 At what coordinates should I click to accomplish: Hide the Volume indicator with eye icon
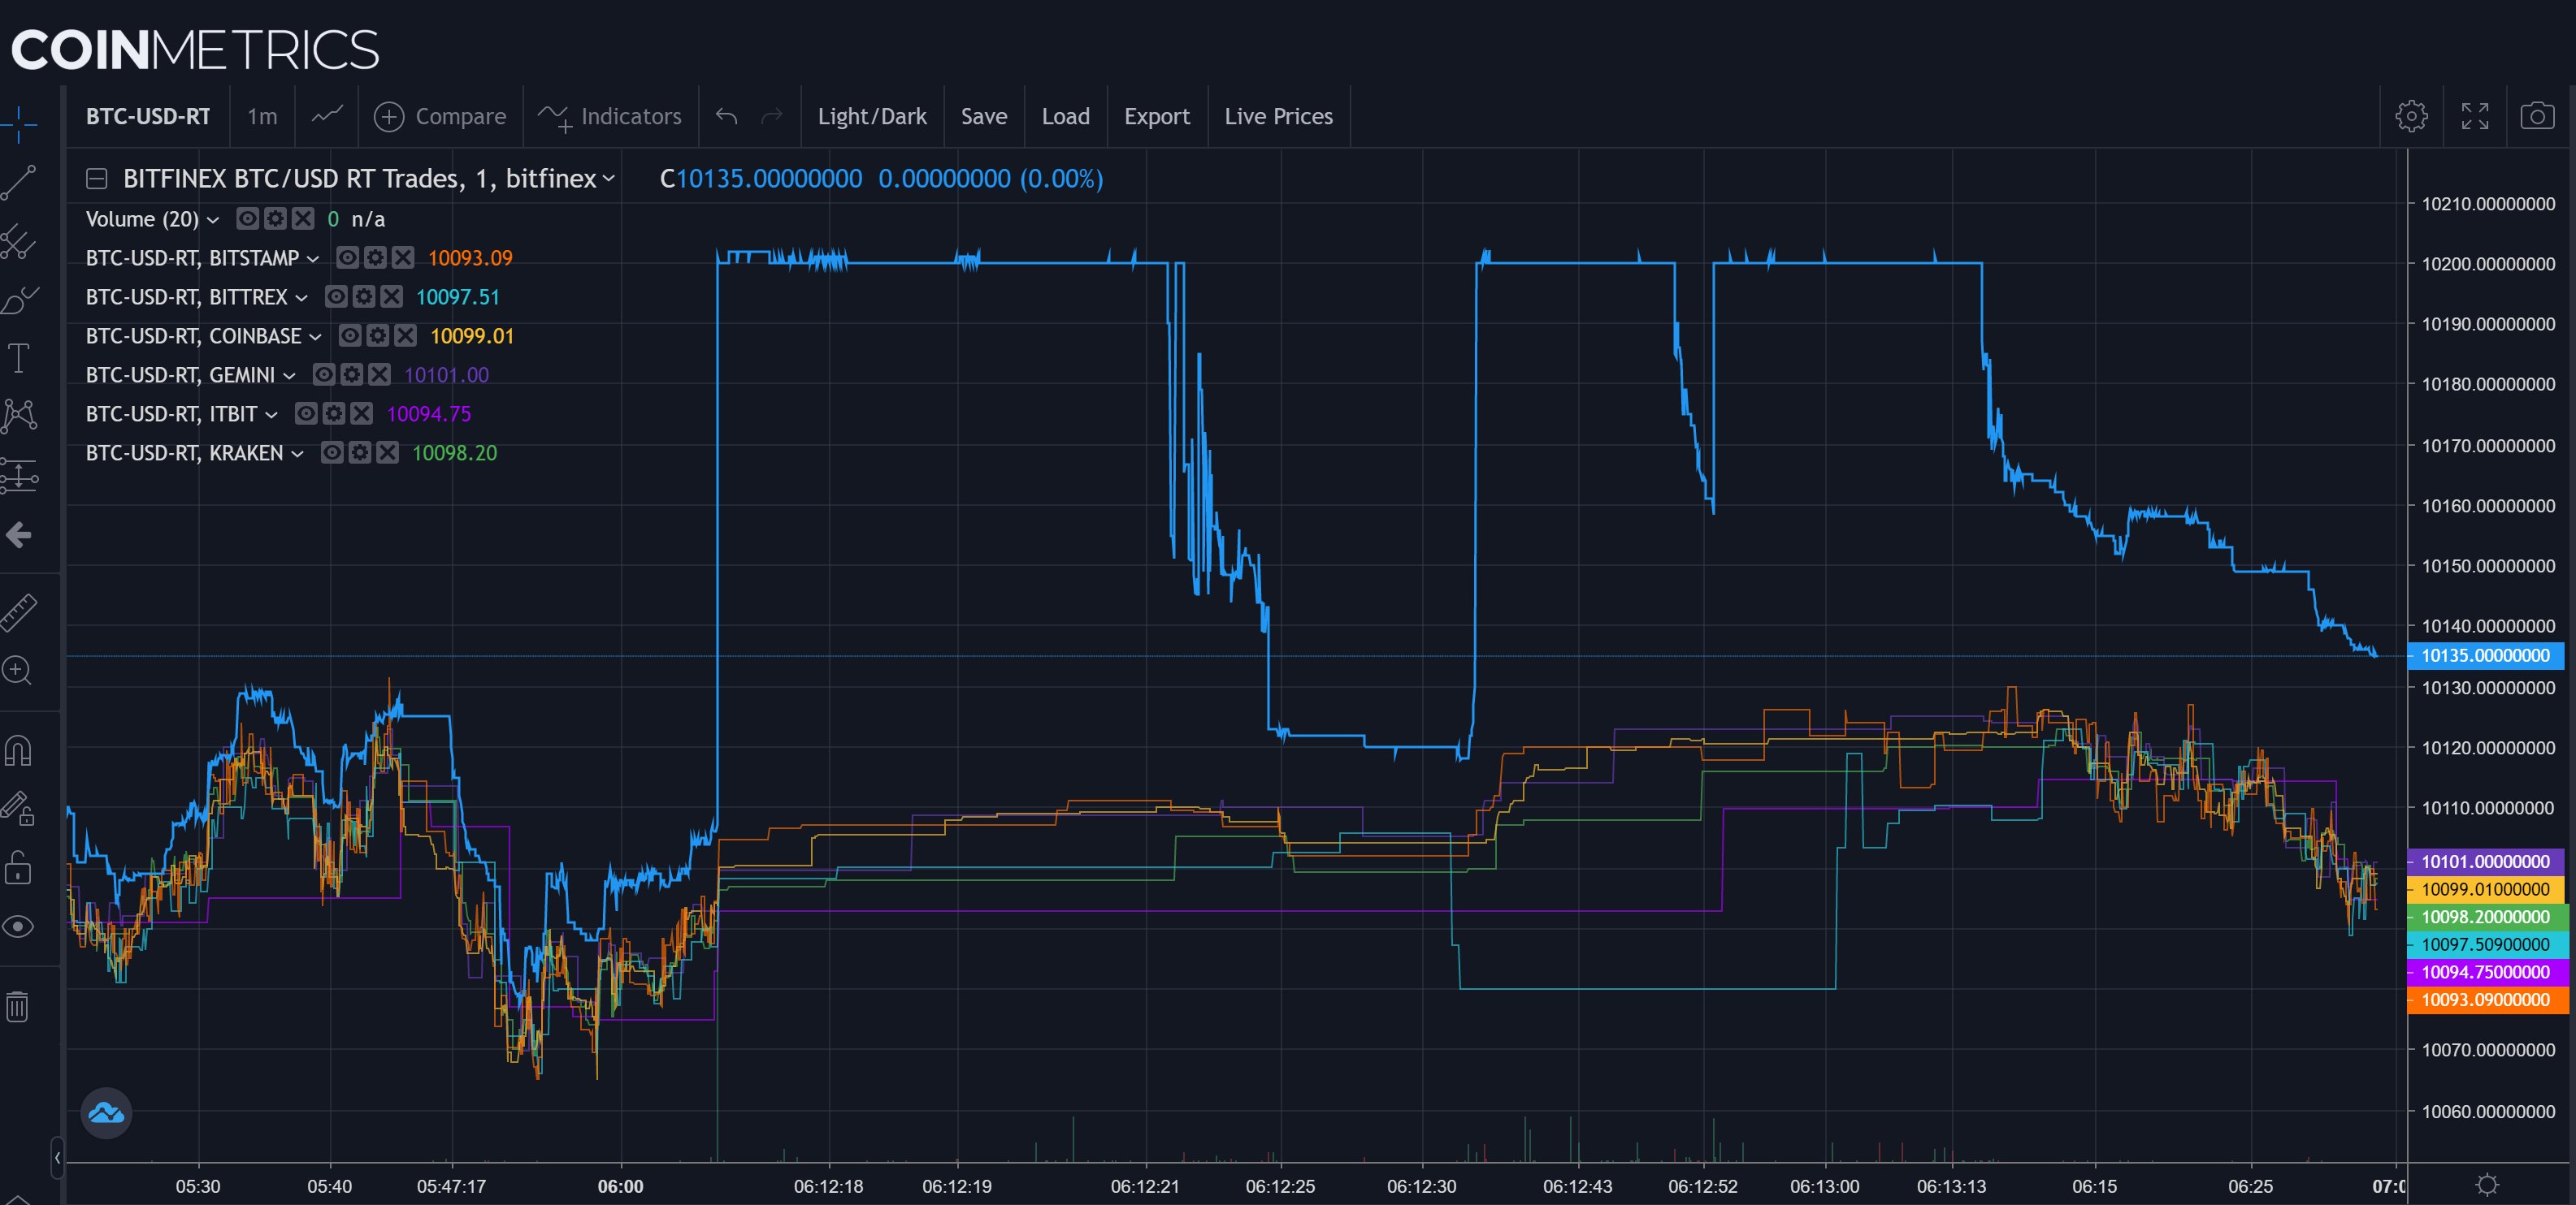click(x=247, y=218)
